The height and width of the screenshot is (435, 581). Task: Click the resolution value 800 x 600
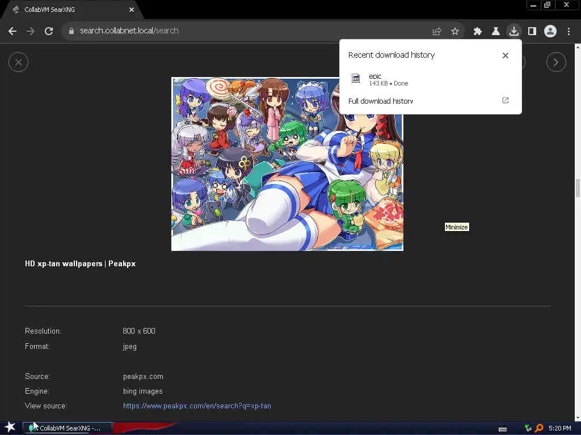pyautogui.click(x=139, y=331)
